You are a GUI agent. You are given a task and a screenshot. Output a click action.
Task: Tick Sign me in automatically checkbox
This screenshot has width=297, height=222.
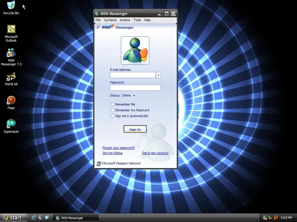tap(112, 116)
